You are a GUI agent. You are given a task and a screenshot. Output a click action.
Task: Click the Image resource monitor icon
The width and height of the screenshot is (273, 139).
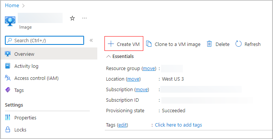point(10,21)
